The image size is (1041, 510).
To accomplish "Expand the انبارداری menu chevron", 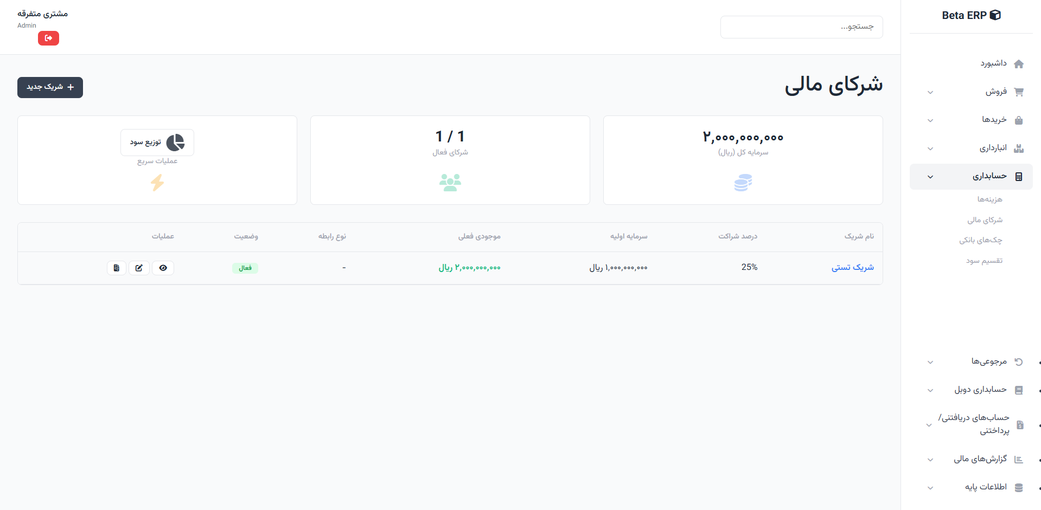I will 930,149.
